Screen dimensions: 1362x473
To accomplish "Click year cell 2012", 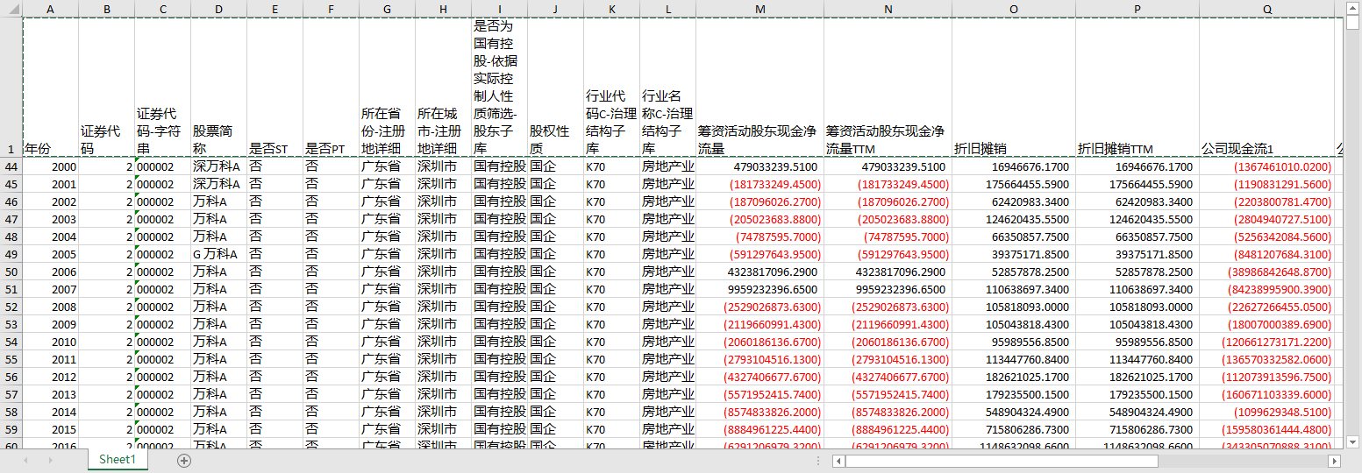I will point(50,377).
